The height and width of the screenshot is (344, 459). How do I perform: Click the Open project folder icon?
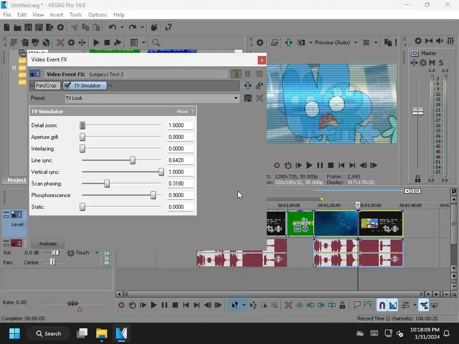click(x=17, y=27)
